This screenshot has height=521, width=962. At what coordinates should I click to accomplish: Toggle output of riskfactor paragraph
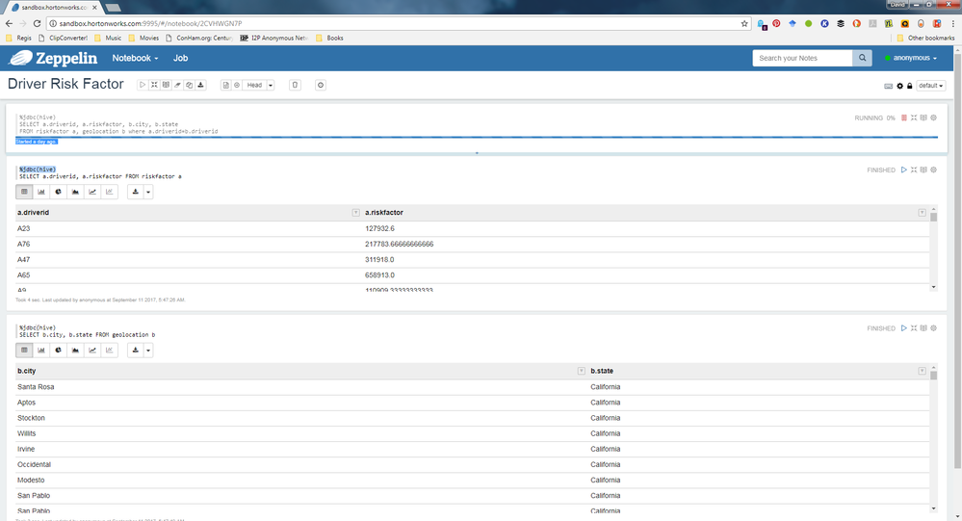pyautogui.click(x=923, y=170)
